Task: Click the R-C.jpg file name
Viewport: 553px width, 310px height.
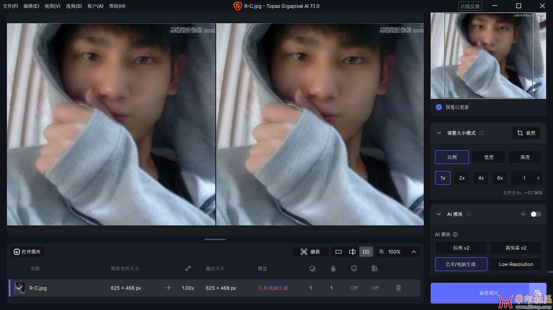Action: (38, 288)
